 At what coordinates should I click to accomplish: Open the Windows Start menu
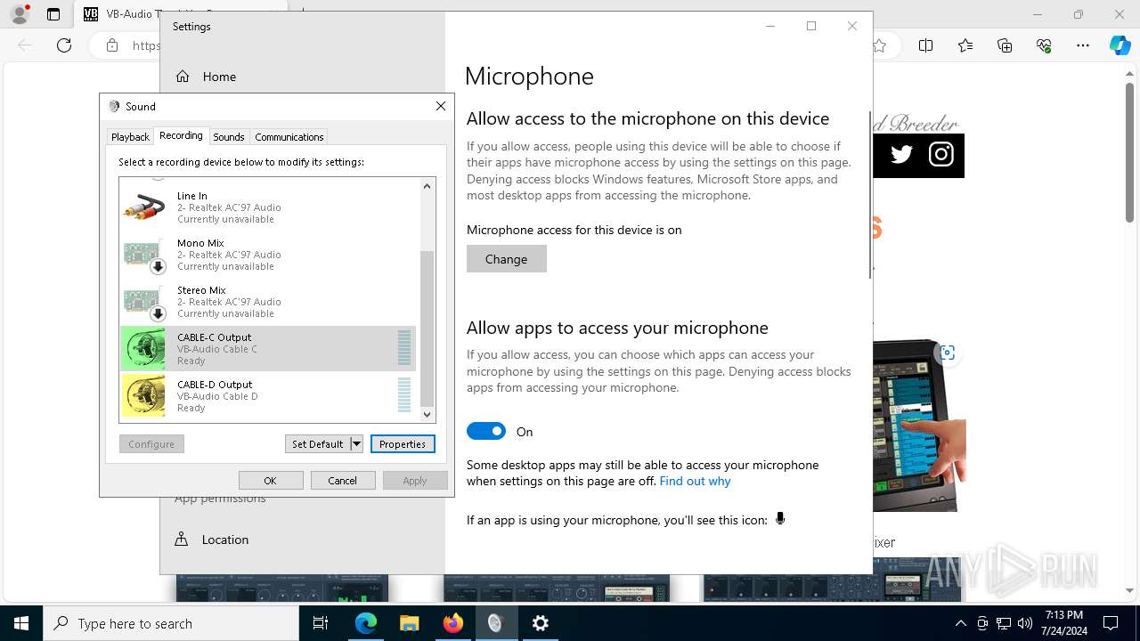(x=21, y=623)
